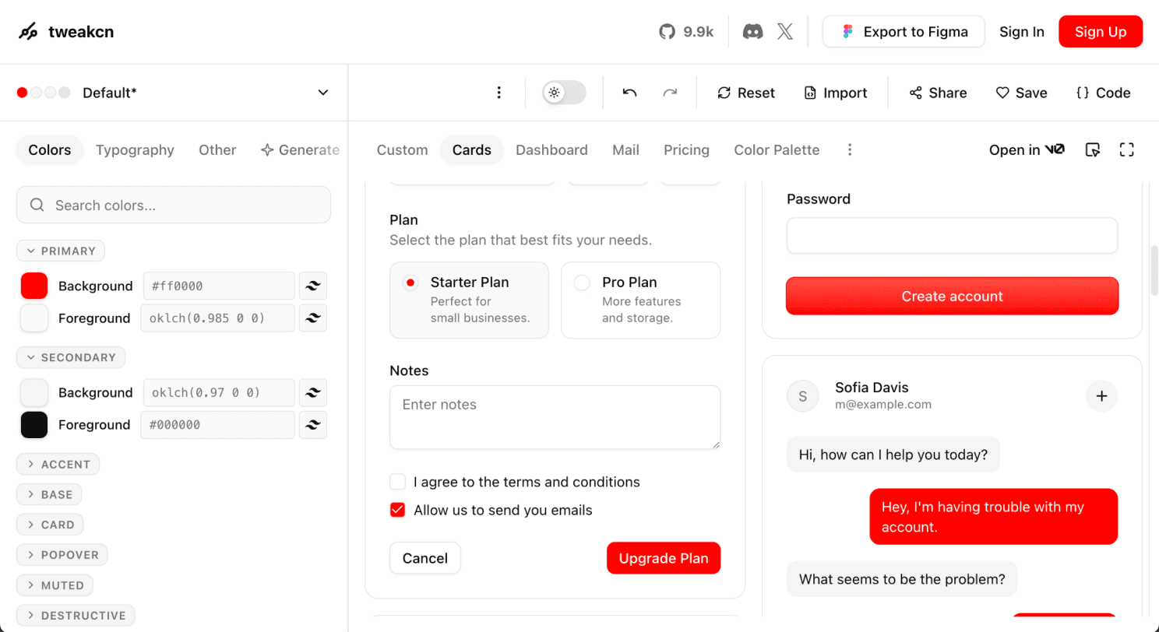Viewport: 1159px width, 632px height.
Task: Expand the POPOVER color section
Action: 62,555
